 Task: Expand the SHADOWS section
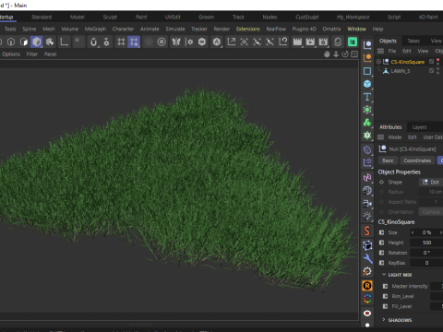[384, 320]
